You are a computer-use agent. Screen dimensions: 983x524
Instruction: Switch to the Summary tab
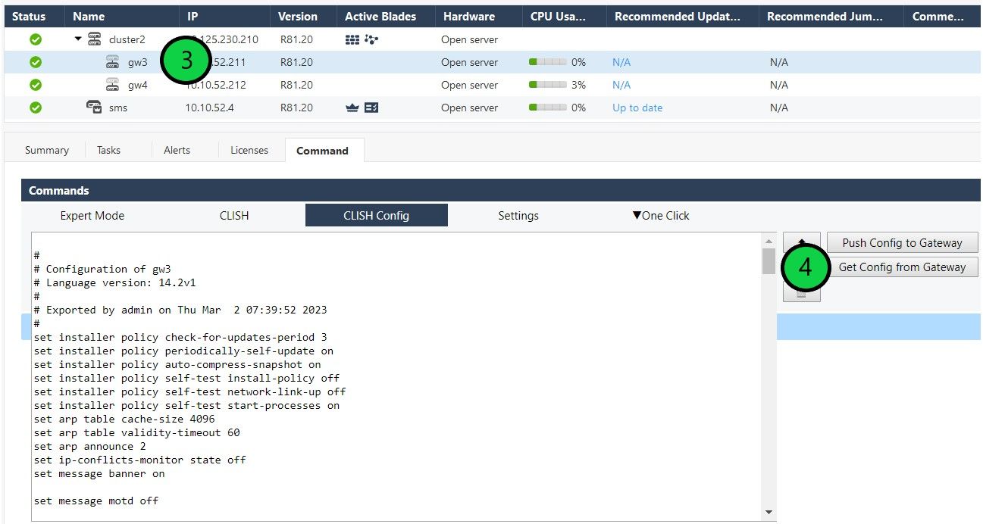pos(47,150)
